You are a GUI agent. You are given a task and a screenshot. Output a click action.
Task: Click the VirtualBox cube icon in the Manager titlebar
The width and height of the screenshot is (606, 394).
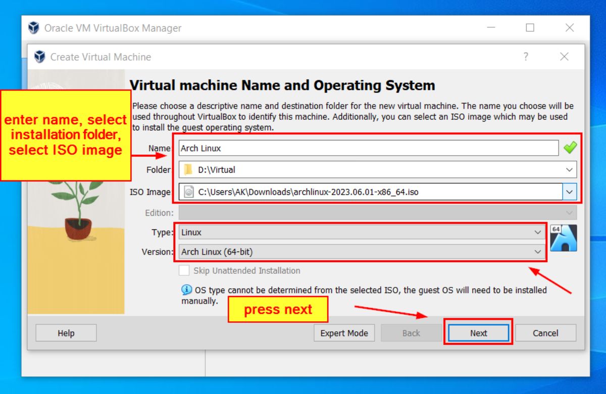click(33, 28)
